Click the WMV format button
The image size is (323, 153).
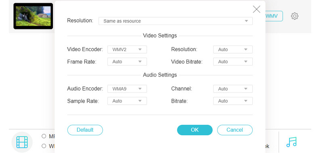pos(274,16)
